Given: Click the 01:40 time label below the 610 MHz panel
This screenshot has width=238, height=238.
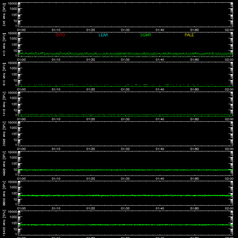Looking at the screenshot, I should (160, 90).
